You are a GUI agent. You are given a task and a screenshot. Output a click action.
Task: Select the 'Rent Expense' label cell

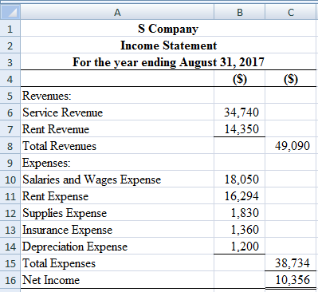coord(117,196)
